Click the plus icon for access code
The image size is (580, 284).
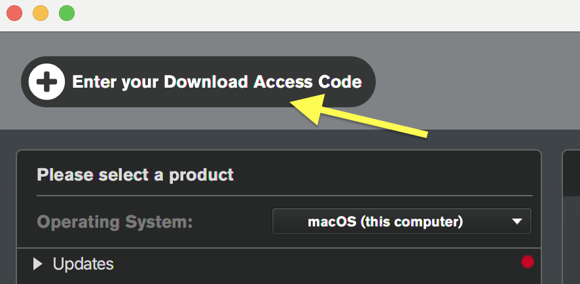[46, 82]
